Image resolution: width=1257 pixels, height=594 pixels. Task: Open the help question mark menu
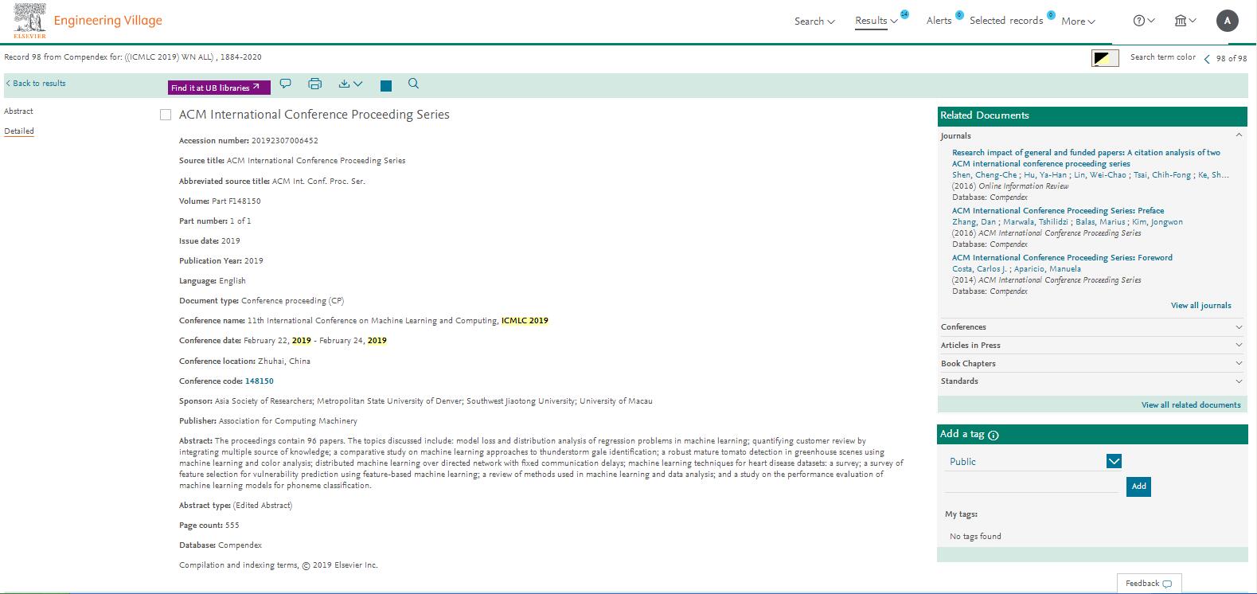(x=1143, y=21)
